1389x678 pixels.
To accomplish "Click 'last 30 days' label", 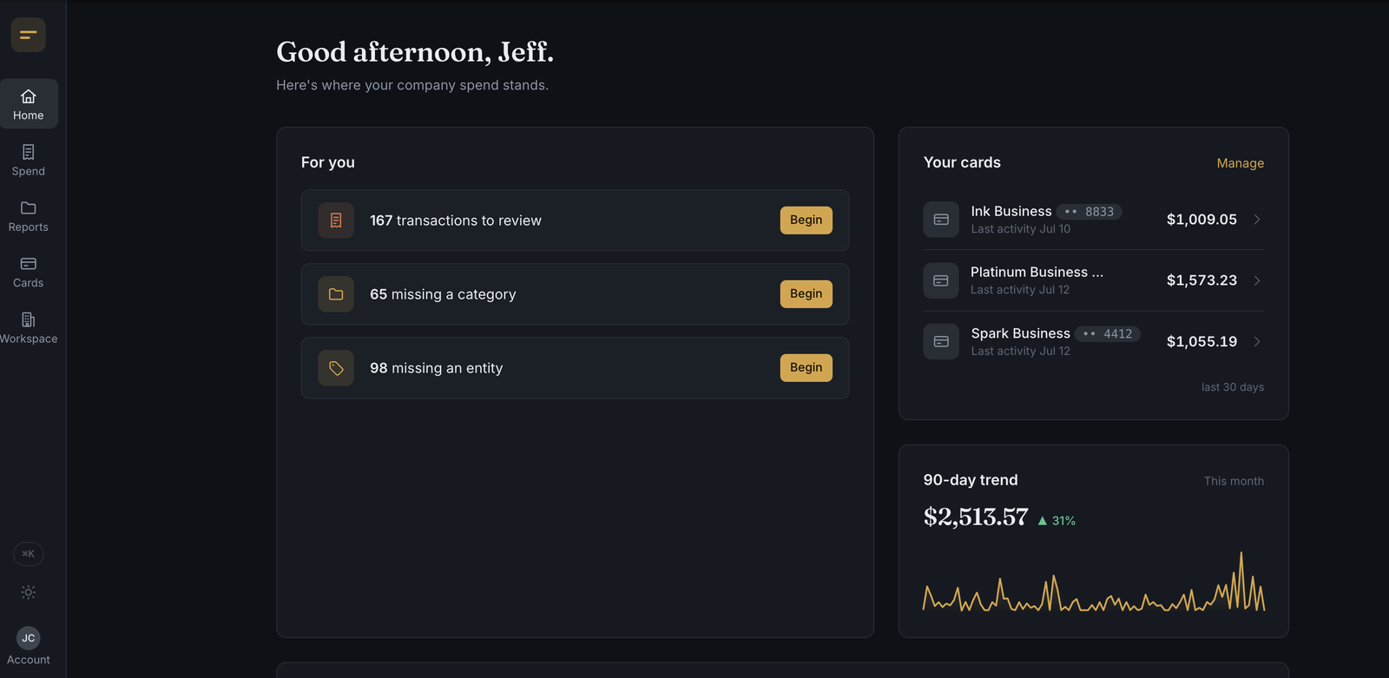I will click(1233, 387).
